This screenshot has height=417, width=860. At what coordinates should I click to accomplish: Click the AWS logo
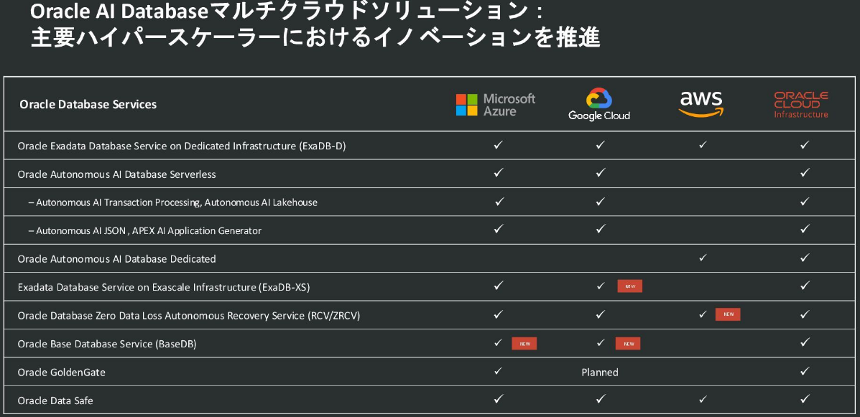coord(701,101)
